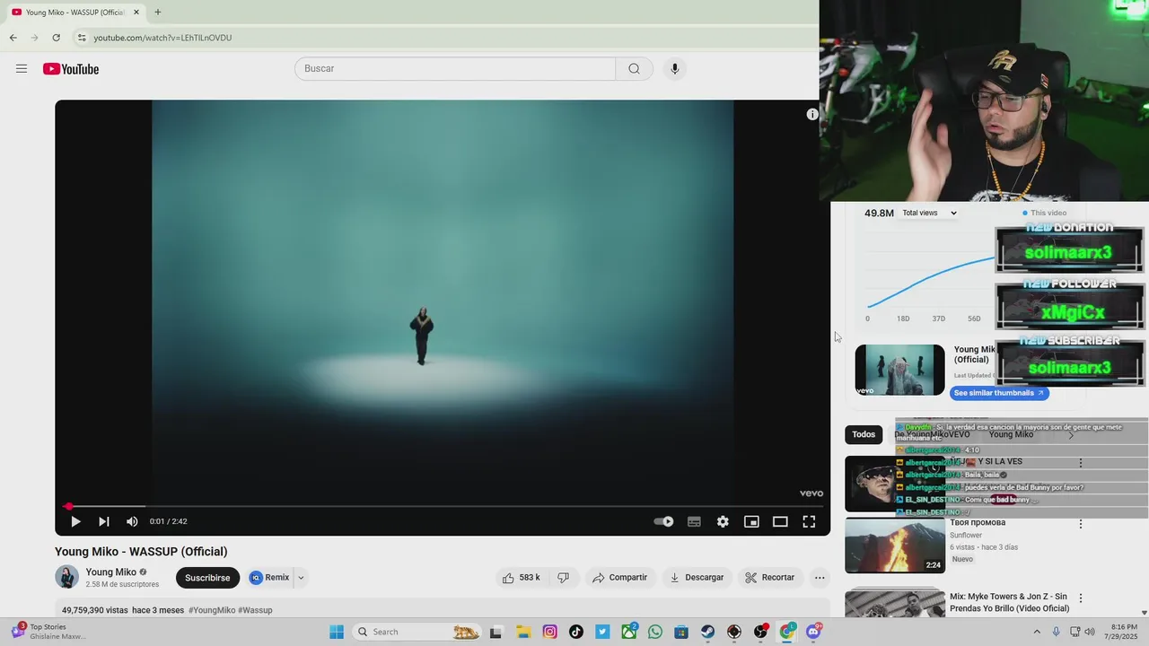1149x646 pixels.
Task: Play the WASSUP video
Action: coord(75,521)
